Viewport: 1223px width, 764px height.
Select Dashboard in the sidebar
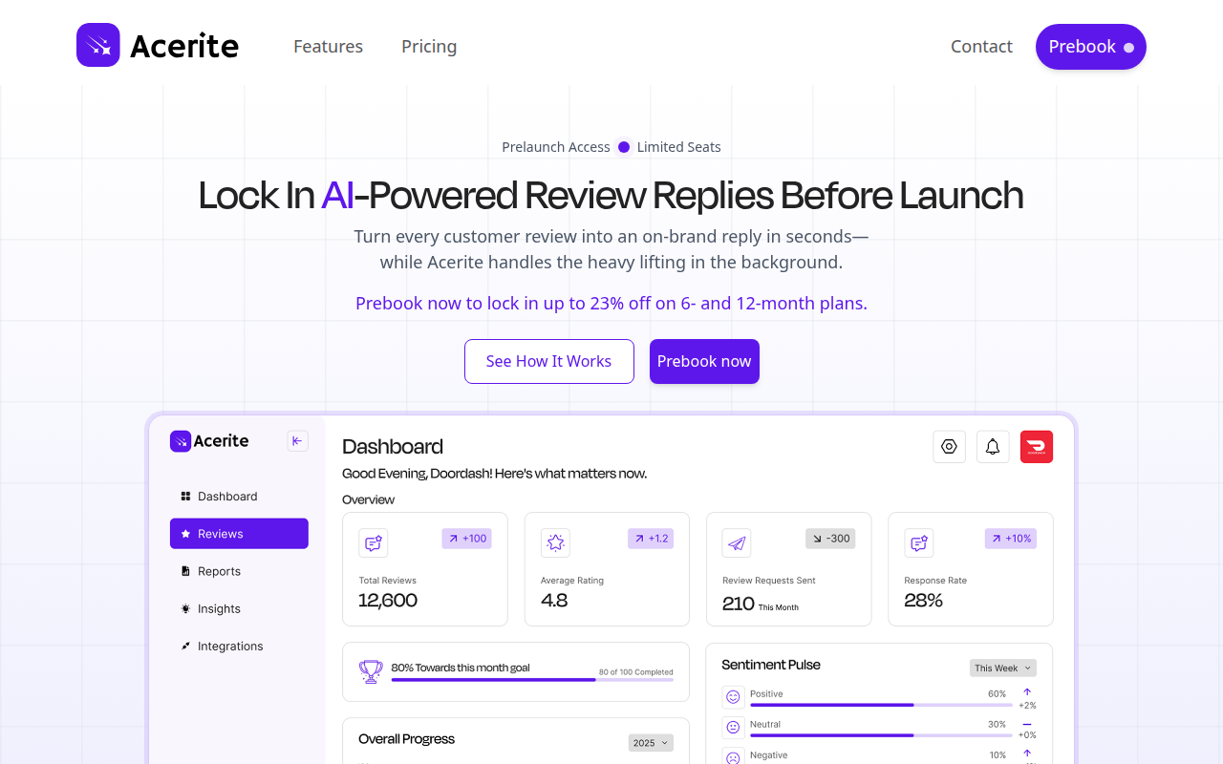pos(239,497)
